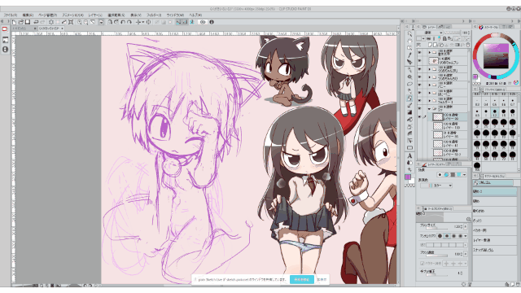Click the magnifier icon in the brush preview
Screen dimensions: 521x293
tap(469, 219)
